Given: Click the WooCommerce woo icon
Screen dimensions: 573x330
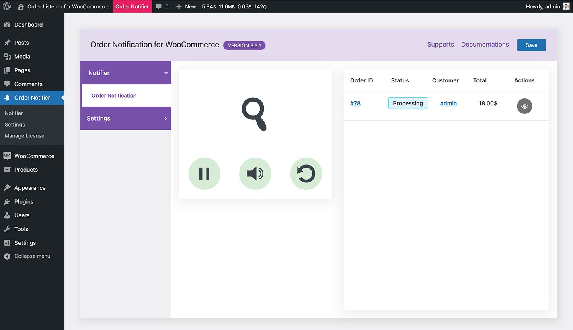Looking at the screenshot, I should pyautogui.click(x=7, y=156).
